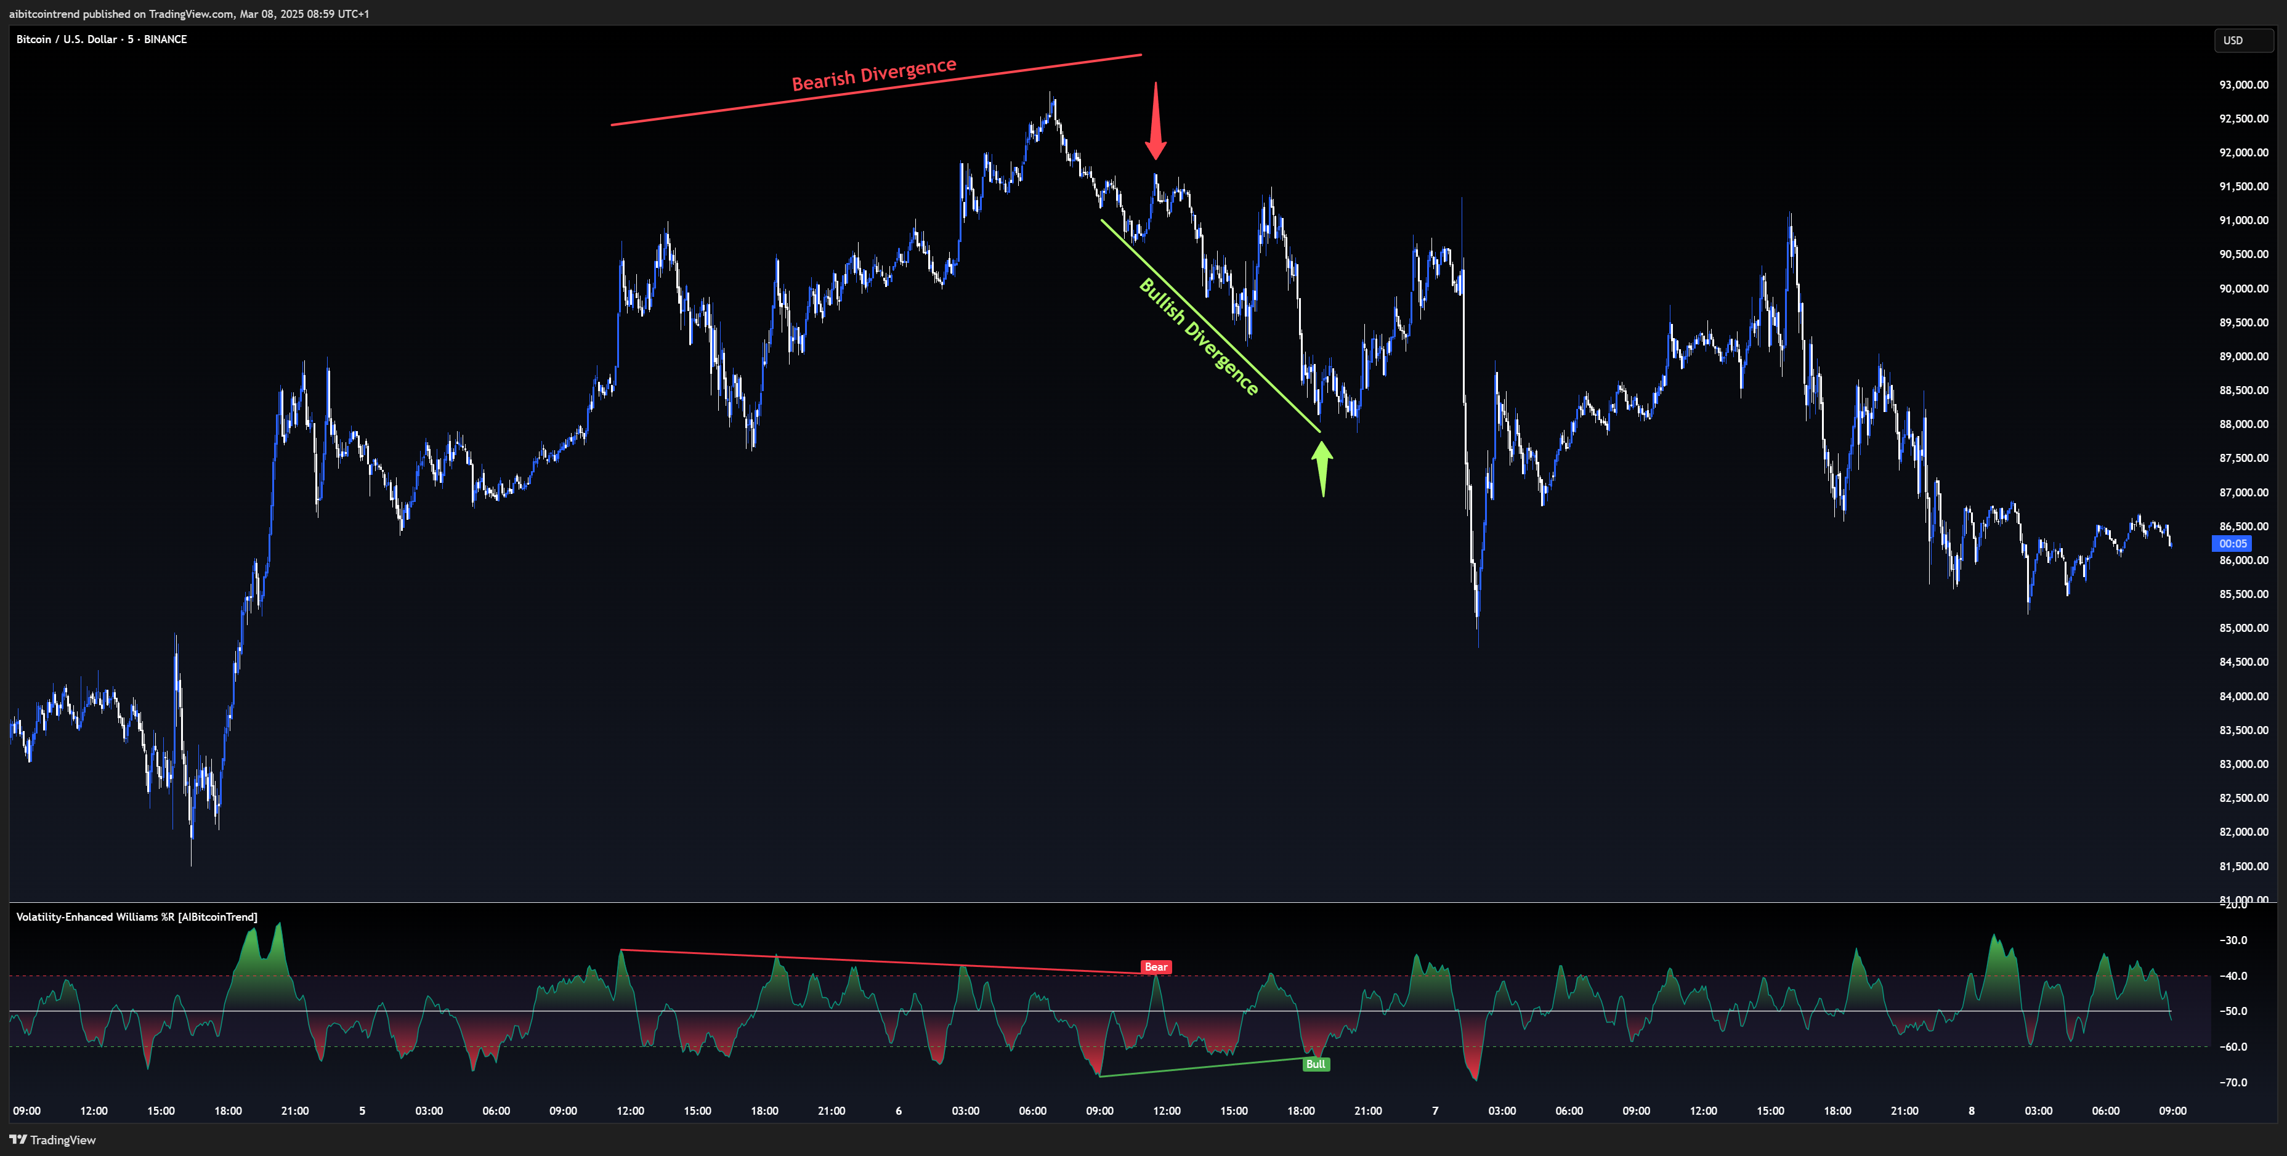Click the 86,000.00 price axis label

[x=2243, y=560]
